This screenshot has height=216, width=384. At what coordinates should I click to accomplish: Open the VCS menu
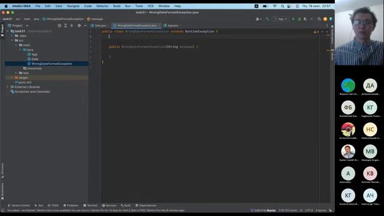(x=151, y=6)
